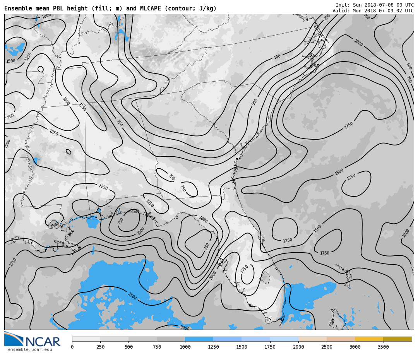Image resolution: width=418 pixels, height=354 pixels.
Task: Select the lightest gray 0–250 colorbar swatch
Action: coord(86,339)
